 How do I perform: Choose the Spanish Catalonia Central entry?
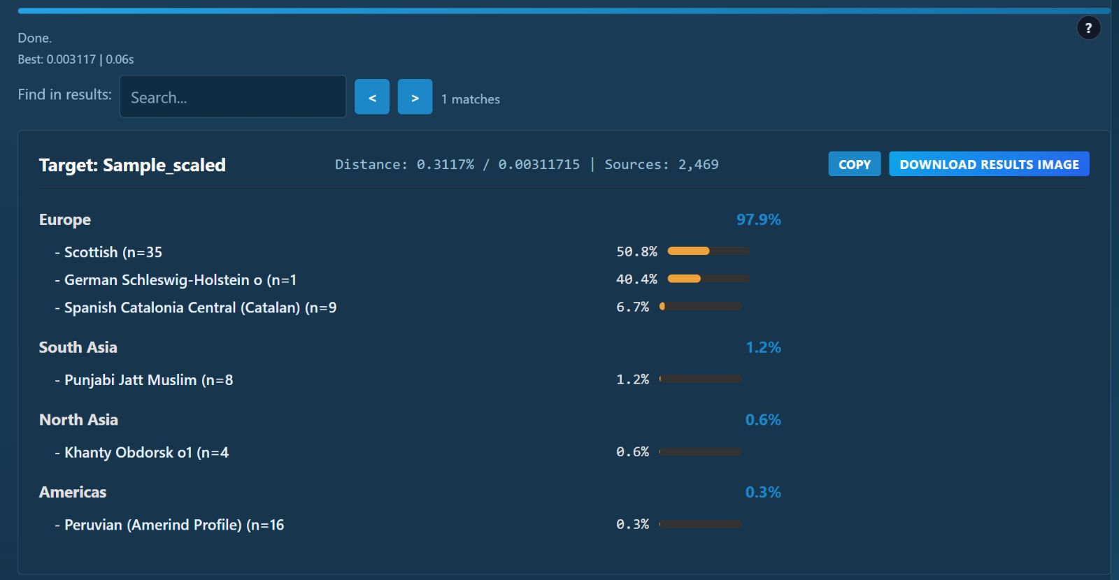pos(200,307)
